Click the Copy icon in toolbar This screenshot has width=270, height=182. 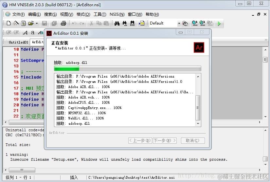click(99, 23)
